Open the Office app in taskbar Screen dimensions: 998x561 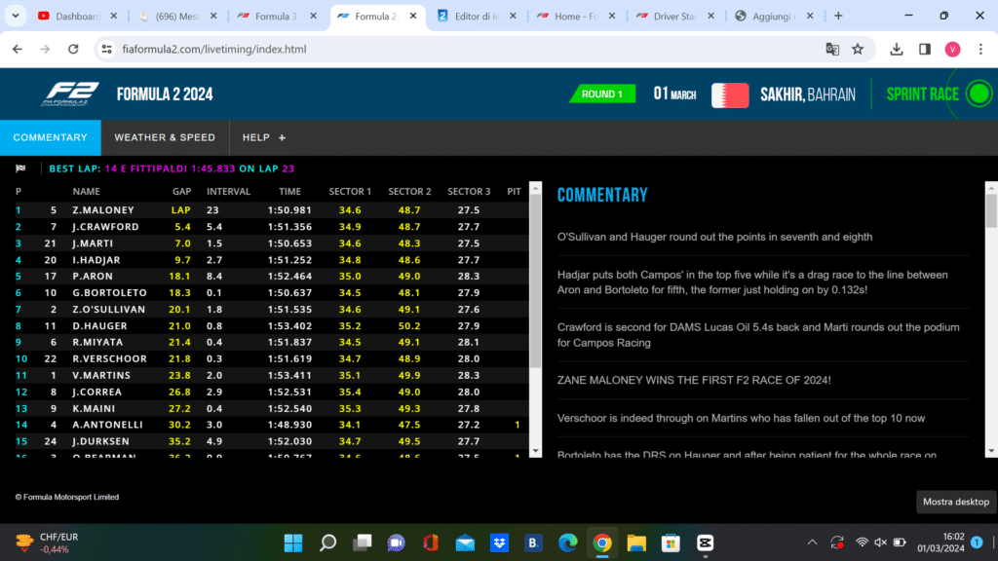pyautogui.click(x=431, y=542)
